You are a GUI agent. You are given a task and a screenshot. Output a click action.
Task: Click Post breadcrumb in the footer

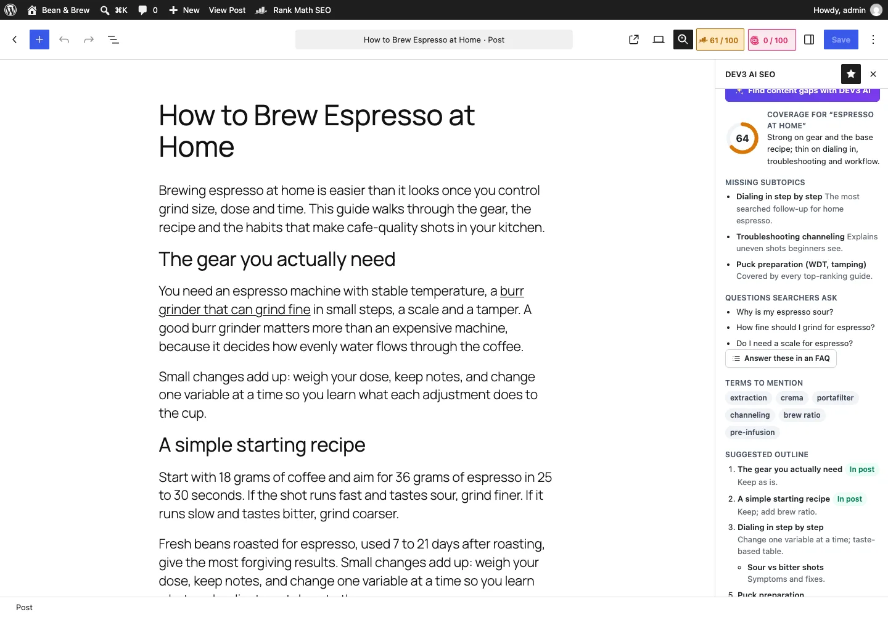click(x=24, y=607)
